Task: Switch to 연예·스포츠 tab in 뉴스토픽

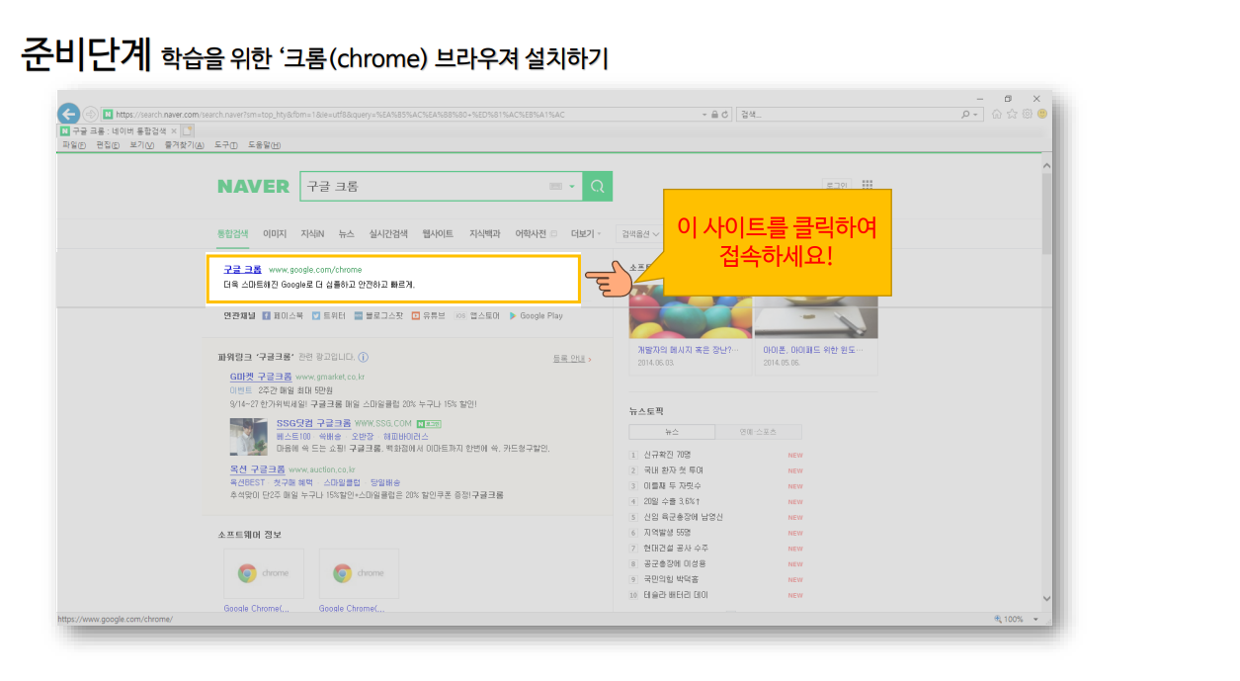Action: (759, 432)
